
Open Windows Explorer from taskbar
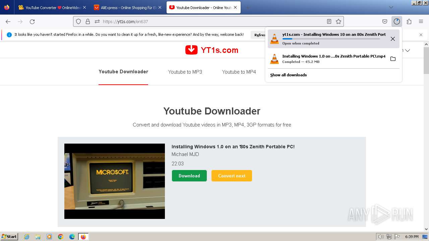pyautogui.click(x=38, y=237)
